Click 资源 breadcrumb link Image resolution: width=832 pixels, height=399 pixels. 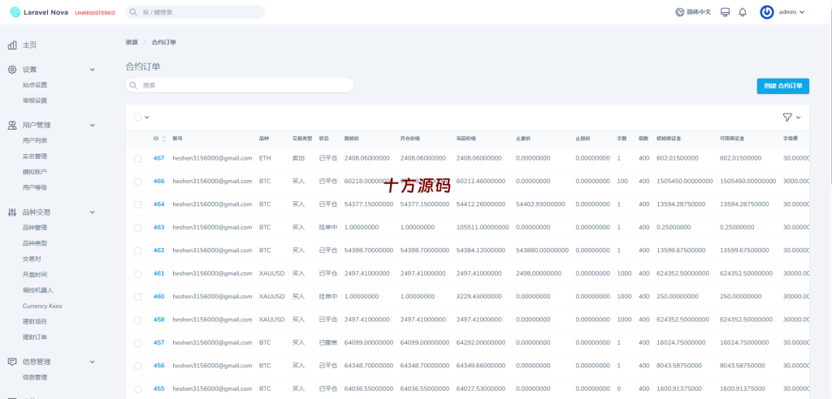tap(131, 42)
